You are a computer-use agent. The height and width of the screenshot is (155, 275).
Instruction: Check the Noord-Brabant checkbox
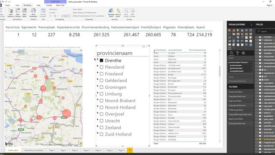(101, 101)
